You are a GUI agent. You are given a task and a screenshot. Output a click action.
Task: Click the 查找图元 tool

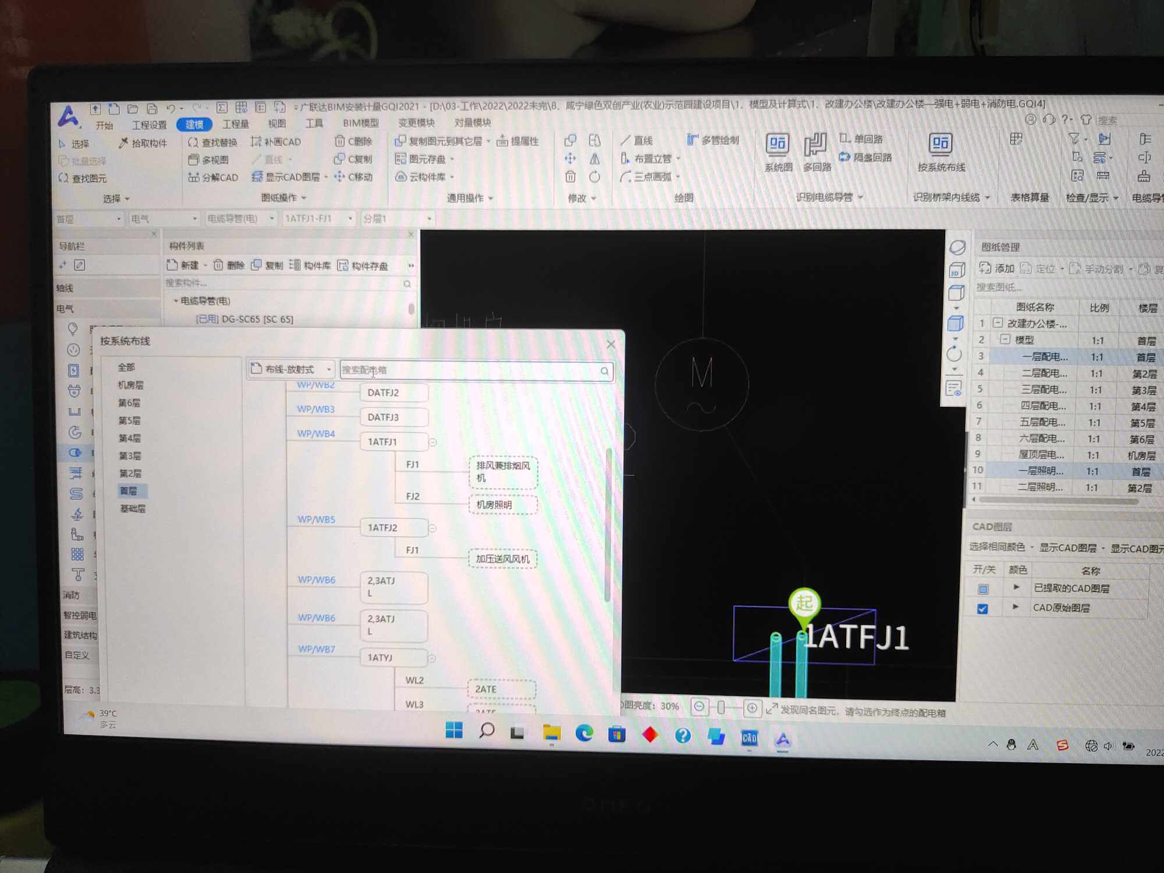click(x=83, y=178)
